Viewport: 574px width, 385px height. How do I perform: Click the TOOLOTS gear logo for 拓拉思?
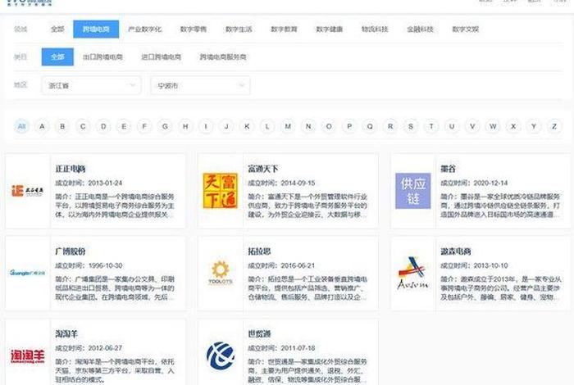tap(220, 273)
